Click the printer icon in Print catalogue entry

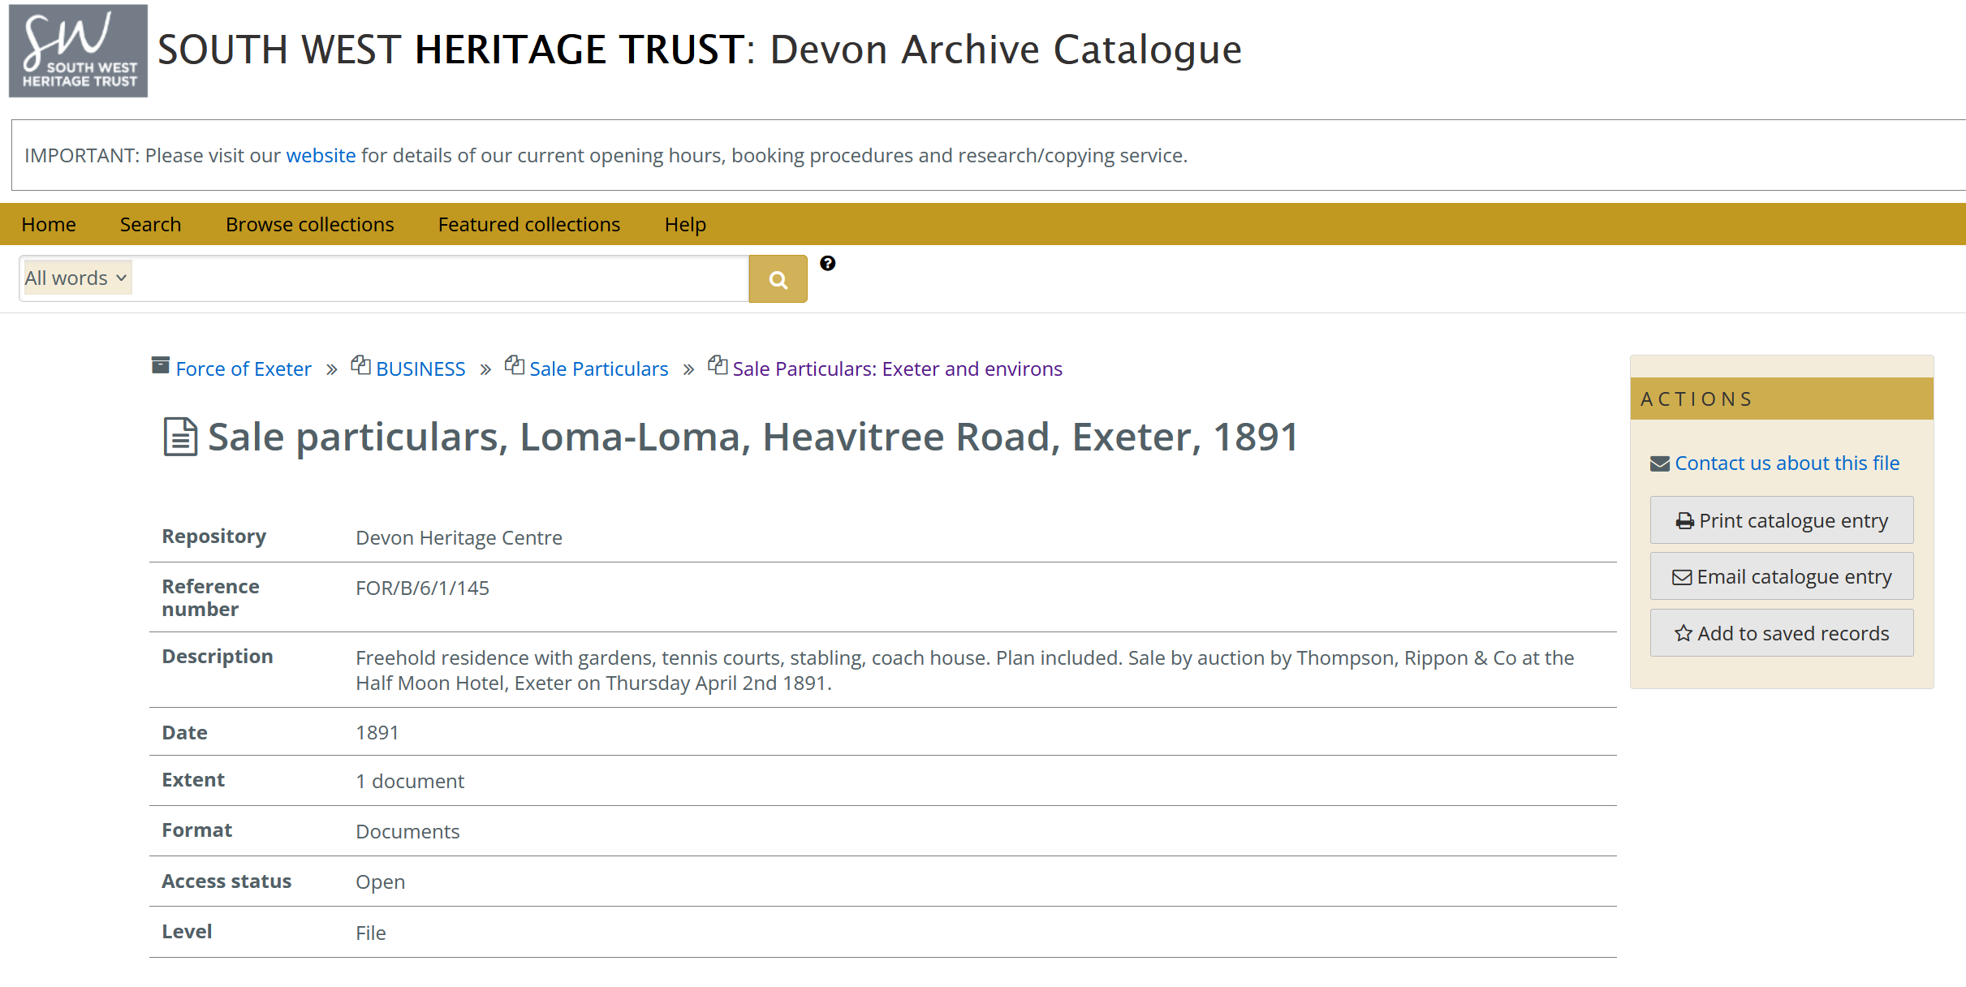point(1685,521)
